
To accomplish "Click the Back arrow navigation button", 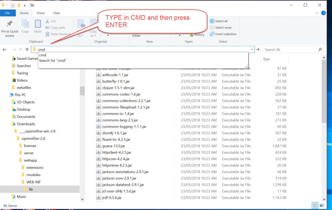I will [5, 49].
